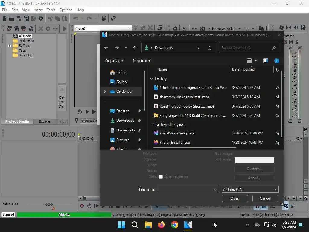Click the Rate scrub slider control
The image size is (309, 232).
click(x=49, y=205)
